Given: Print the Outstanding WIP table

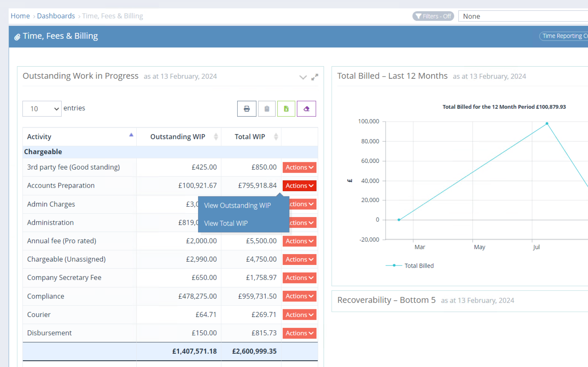Looking at the screenshot, I should [x=247, y=109].
